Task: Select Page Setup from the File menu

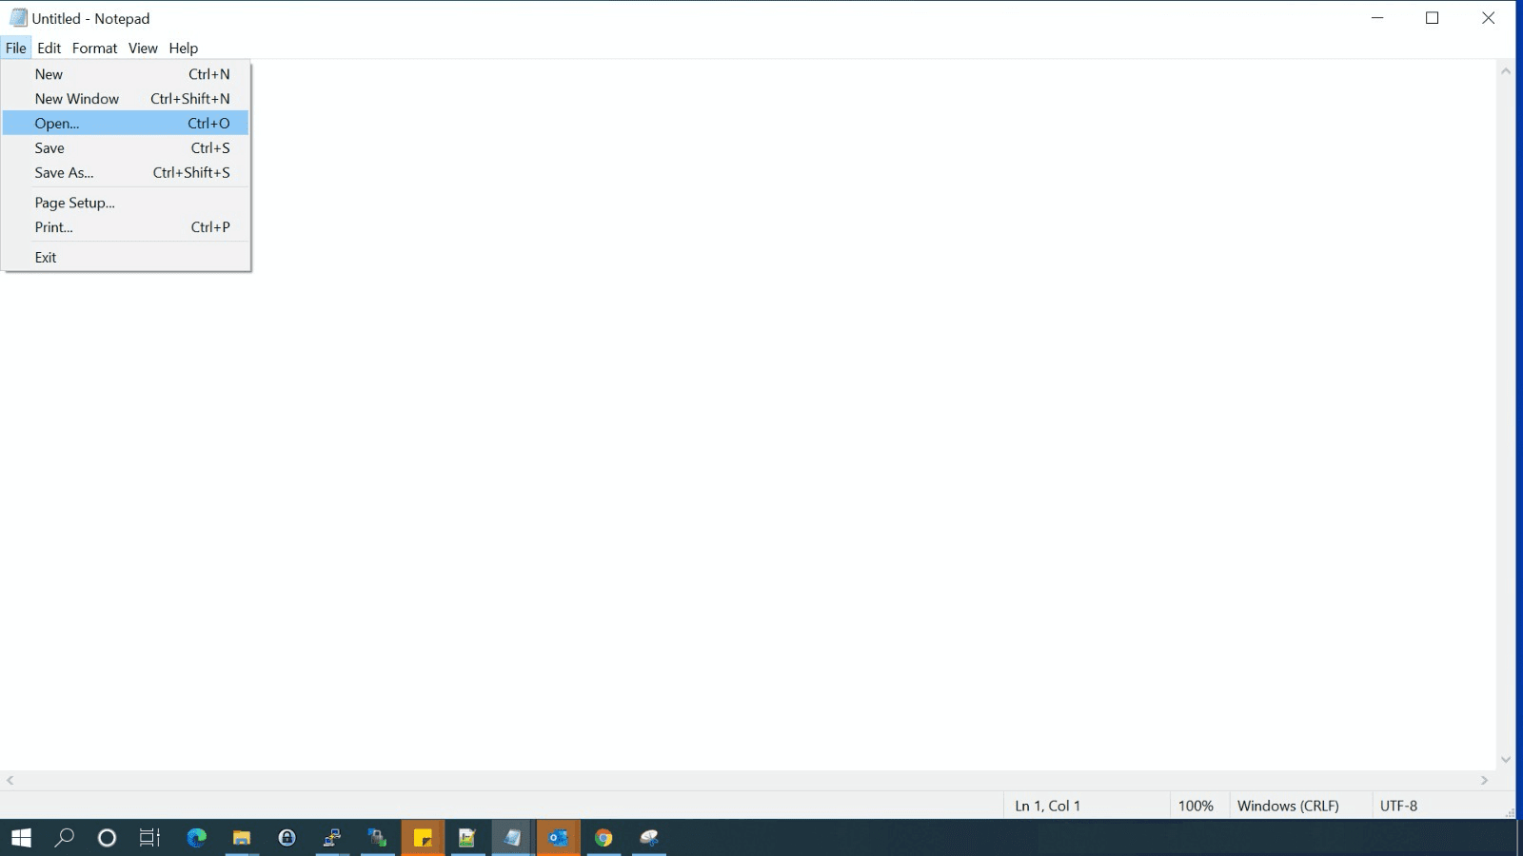Action: click(74, 202)
